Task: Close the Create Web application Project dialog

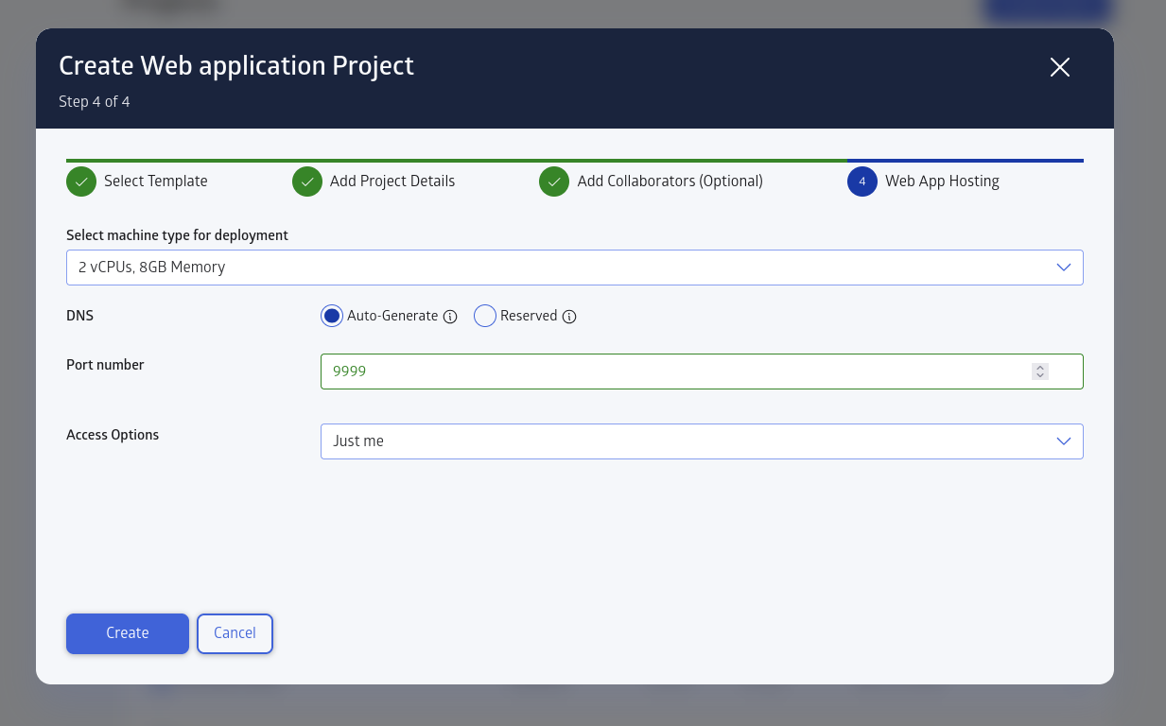Action: coord(1060,67)
